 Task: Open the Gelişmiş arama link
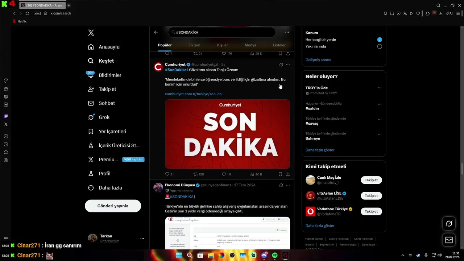tap(318, 60)
